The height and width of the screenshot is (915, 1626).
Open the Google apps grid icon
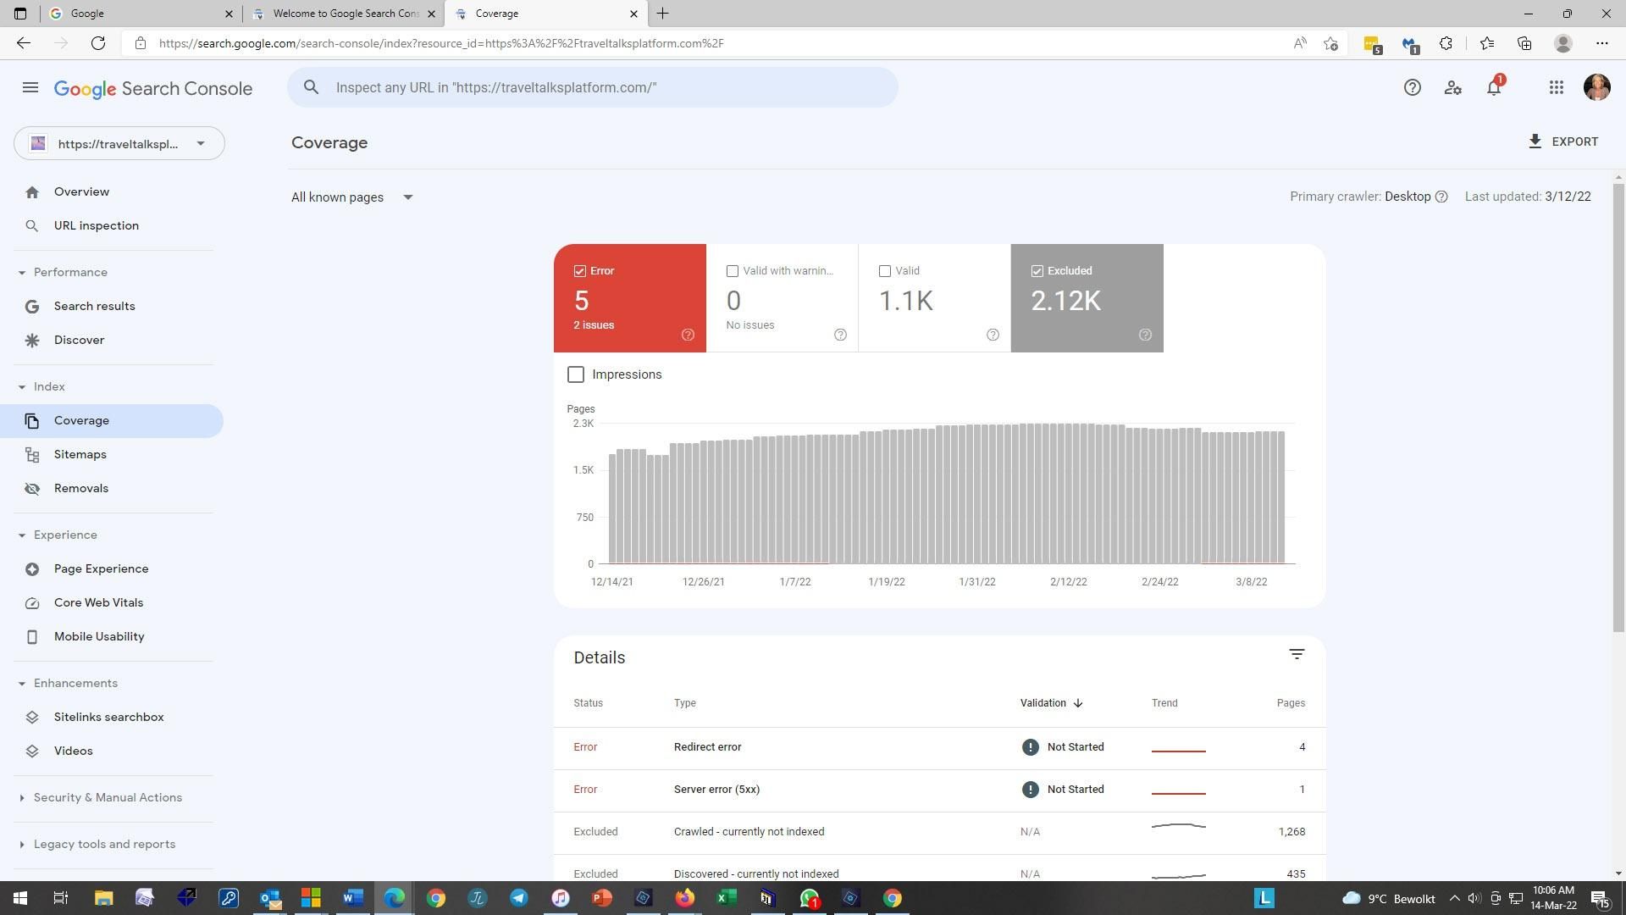coord(1556,88)
